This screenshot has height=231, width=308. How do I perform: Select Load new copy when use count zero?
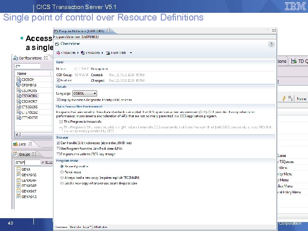pyautogui.click(x=62, y=183)
